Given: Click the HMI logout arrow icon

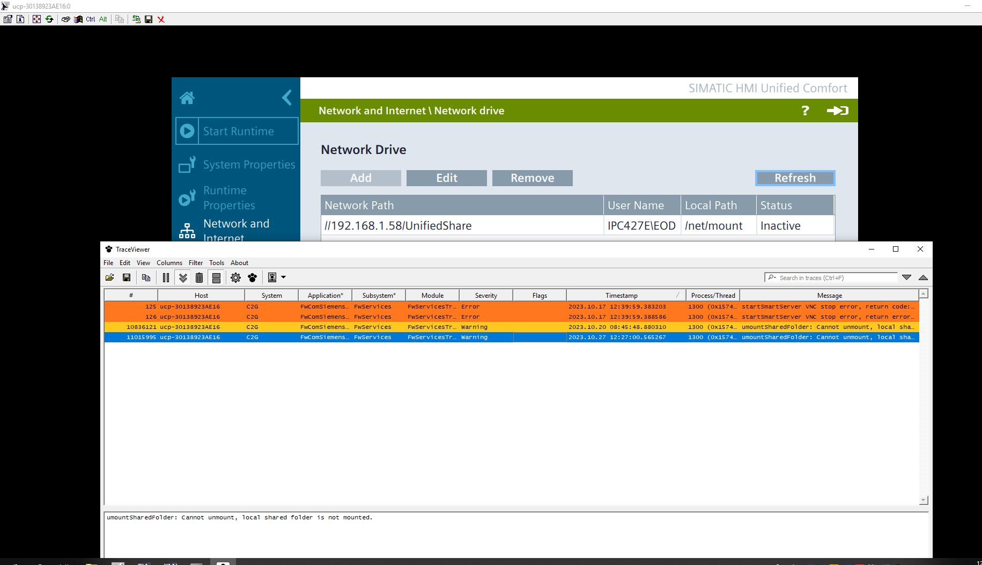Looking at the screenshot, I should (x=838, y=111).
